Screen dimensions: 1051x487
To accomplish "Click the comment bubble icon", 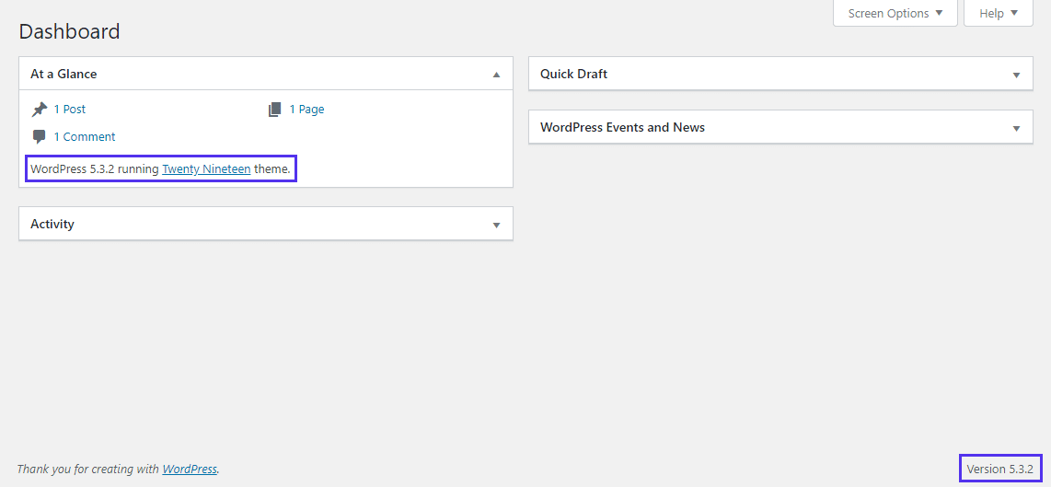I will tap(39, 137).
